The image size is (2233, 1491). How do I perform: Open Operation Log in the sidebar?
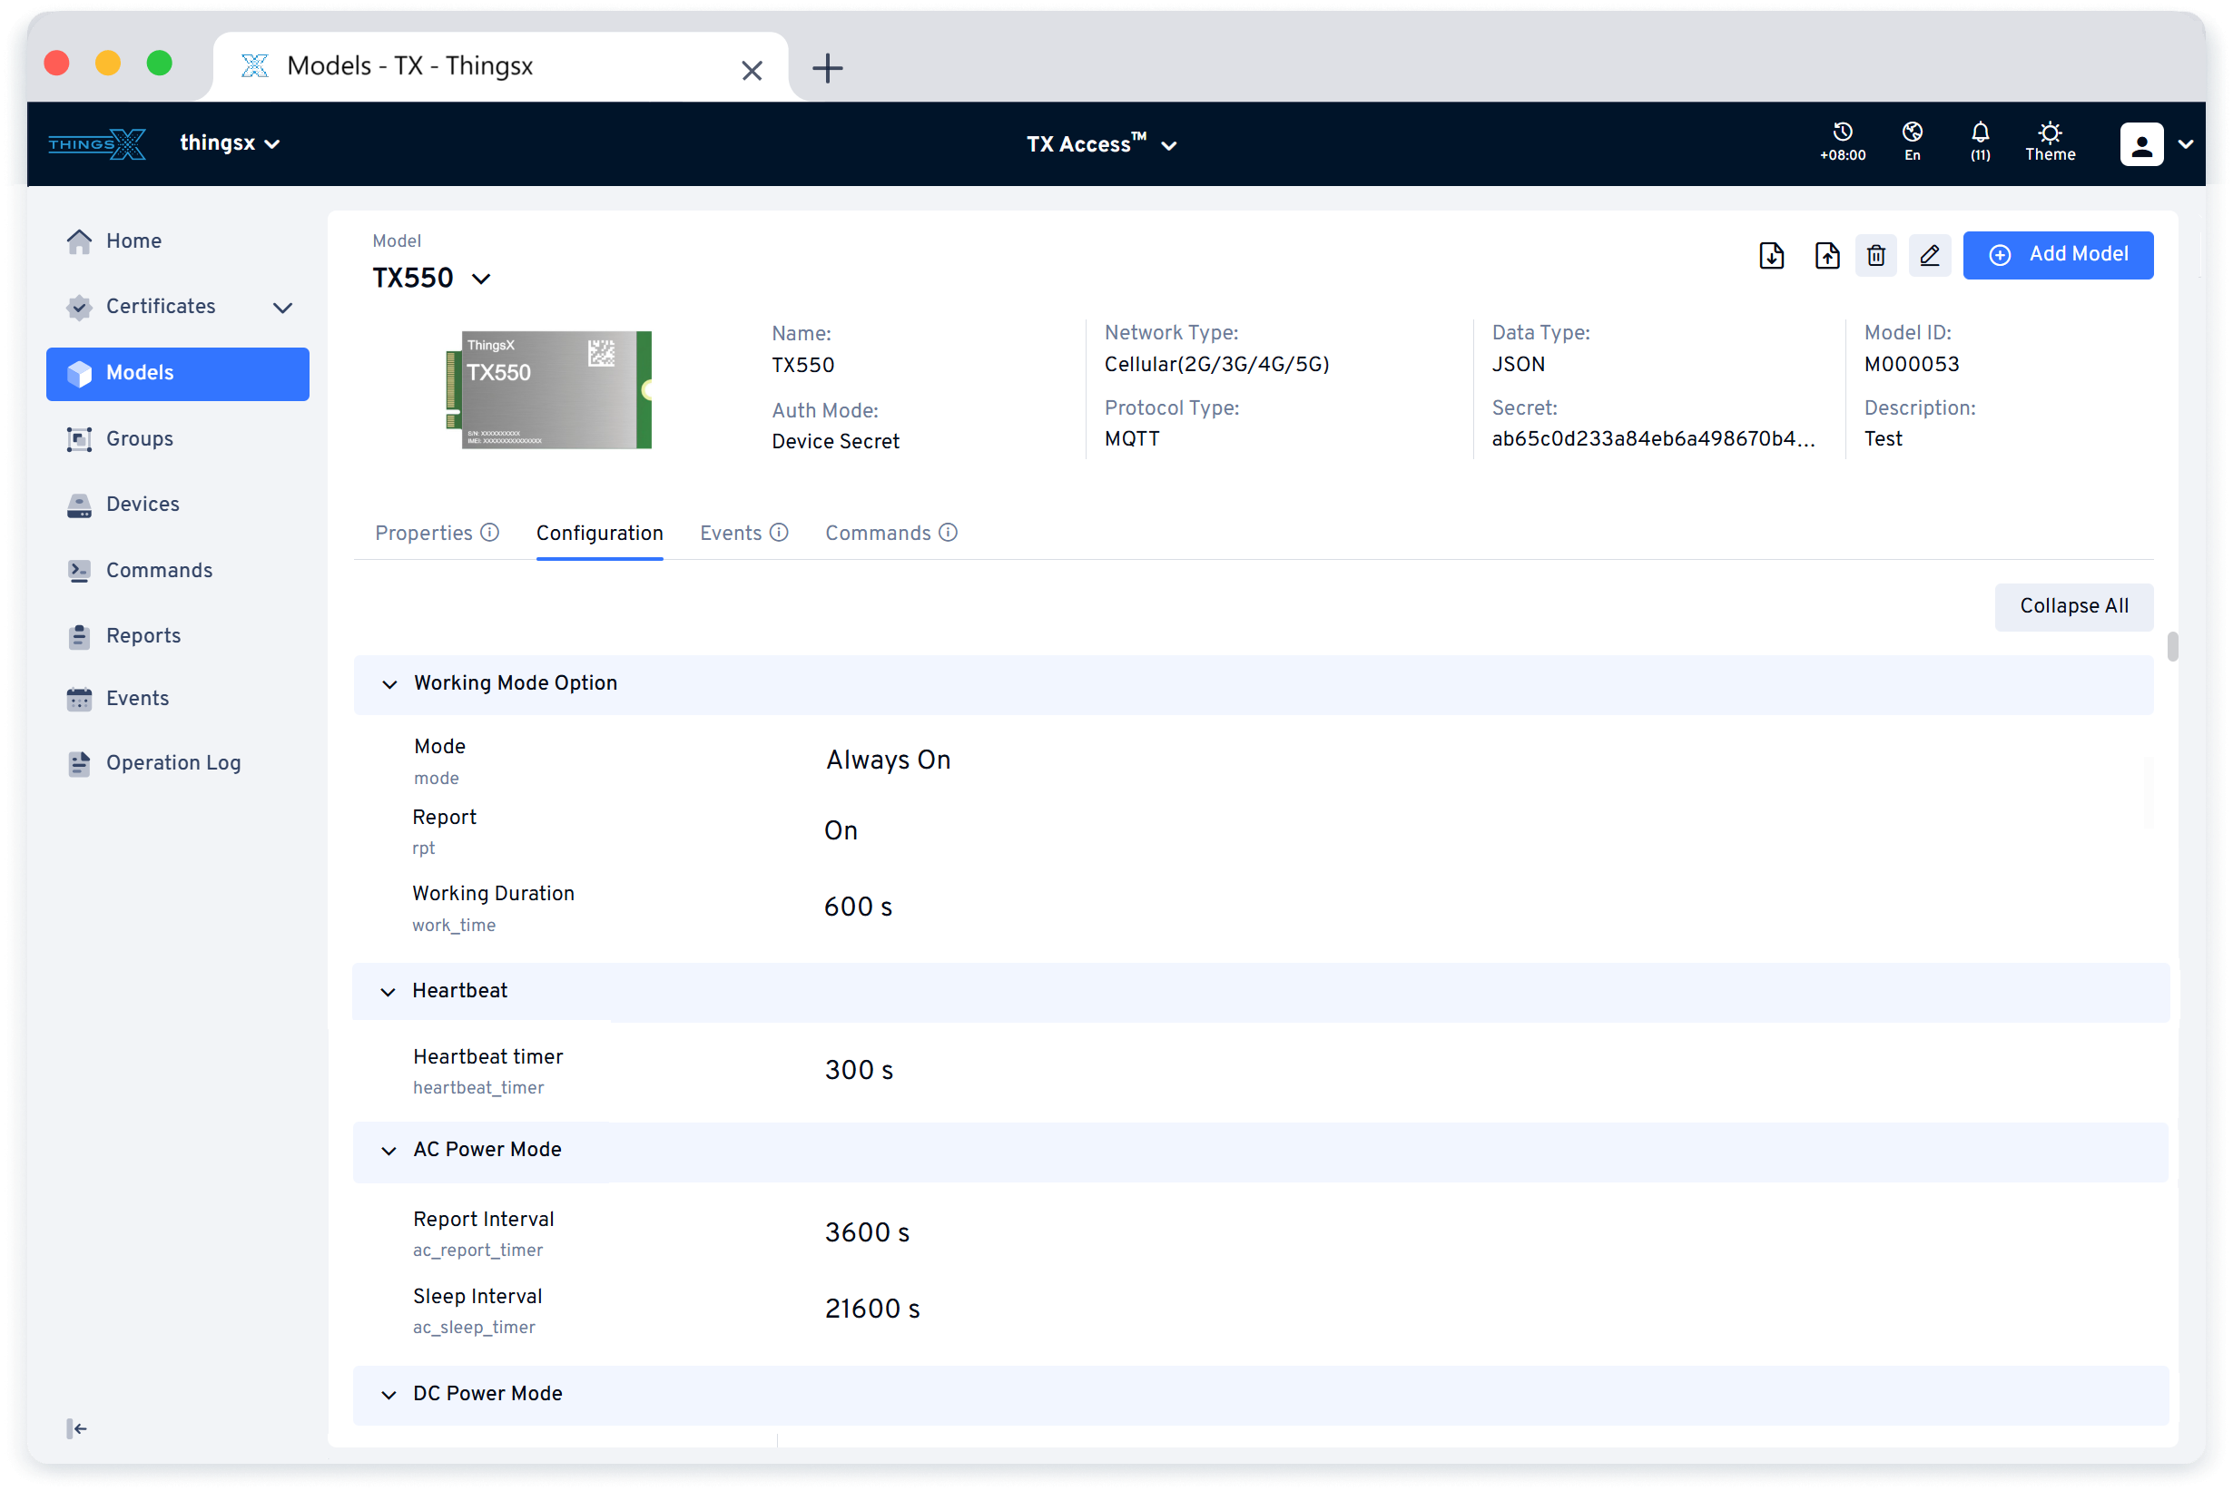click(177, 762)
